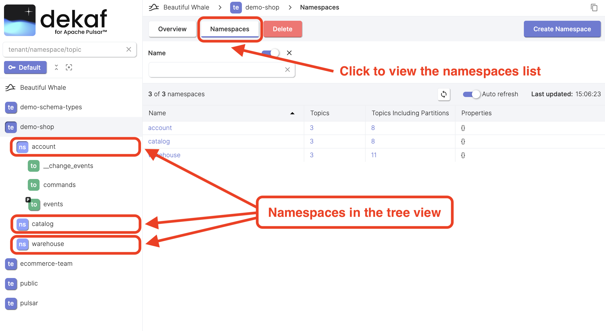605x331 pixels.
Task: Open commands topic in the tree
Action: coord(59,185)
